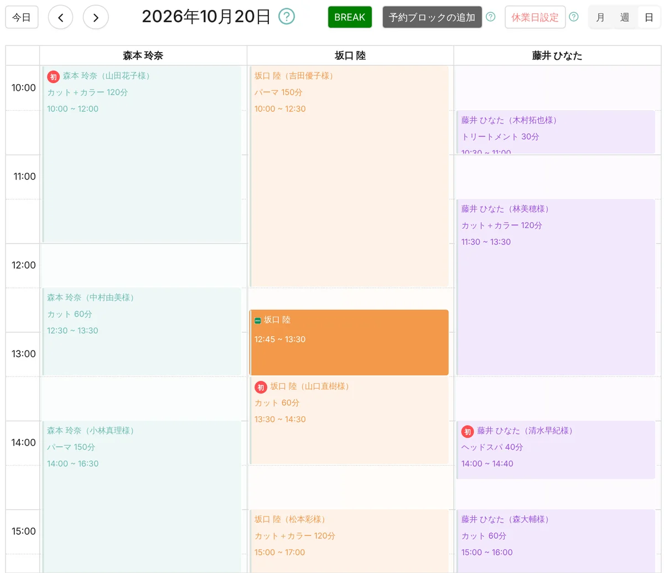
Task: Add a booking block via 予約ブロックの追加
Action: click(432, 17)
